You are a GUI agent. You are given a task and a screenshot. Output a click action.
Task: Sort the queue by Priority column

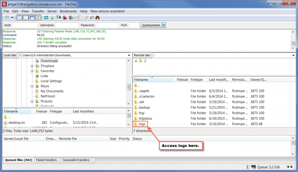coord(124,139)
